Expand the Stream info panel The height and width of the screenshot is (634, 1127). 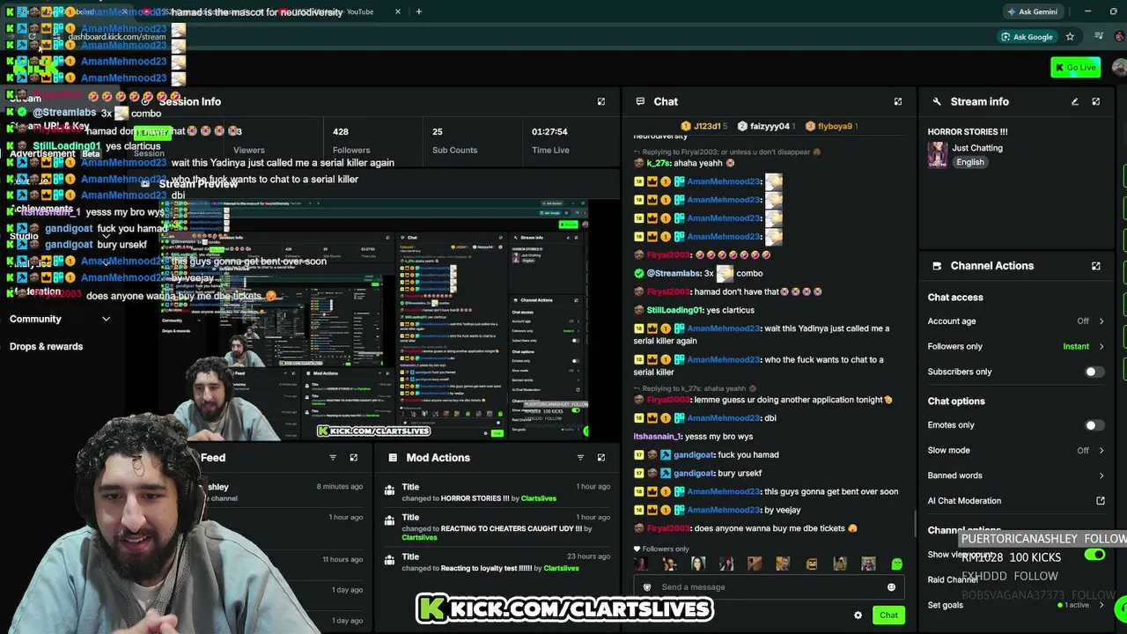click(1096, 101)
